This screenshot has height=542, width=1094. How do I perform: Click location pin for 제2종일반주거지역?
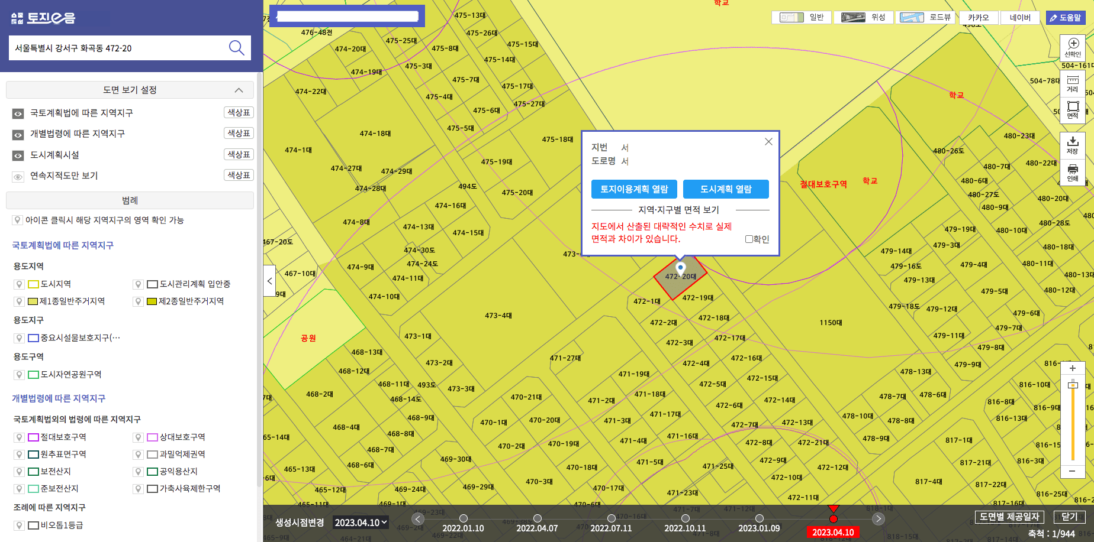pyautogui.click(x=138, y=301)
